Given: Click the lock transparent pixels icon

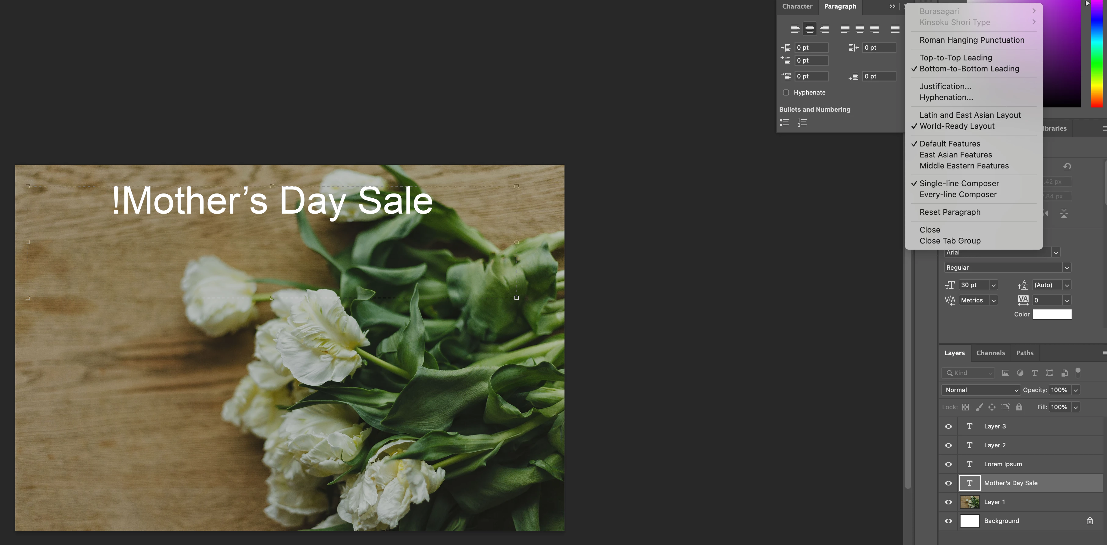Looking at the screenshot, I should pos(965,407).
